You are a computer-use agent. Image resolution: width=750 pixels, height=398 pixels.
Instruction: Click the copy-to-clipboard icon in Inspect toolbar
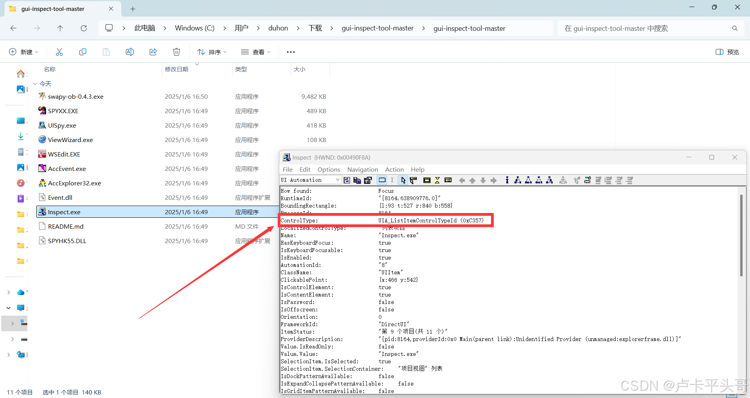pos(357,180)
